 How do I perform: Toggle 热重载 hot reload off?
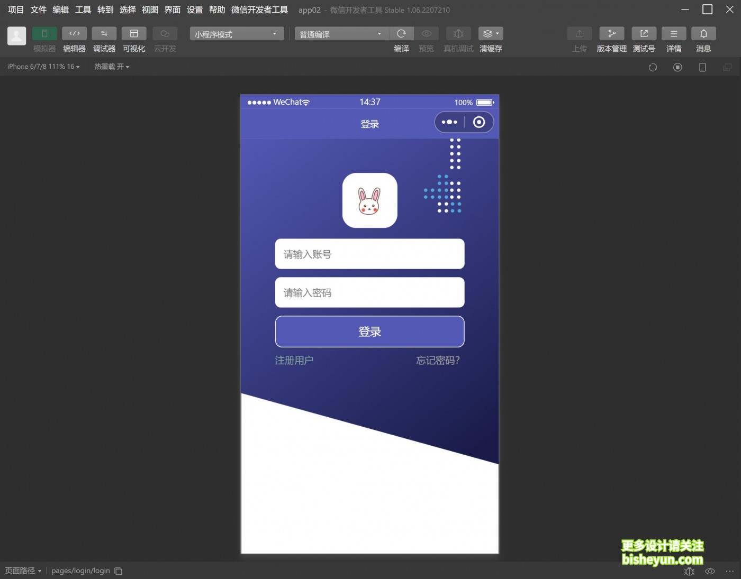[x=111, y=66]
